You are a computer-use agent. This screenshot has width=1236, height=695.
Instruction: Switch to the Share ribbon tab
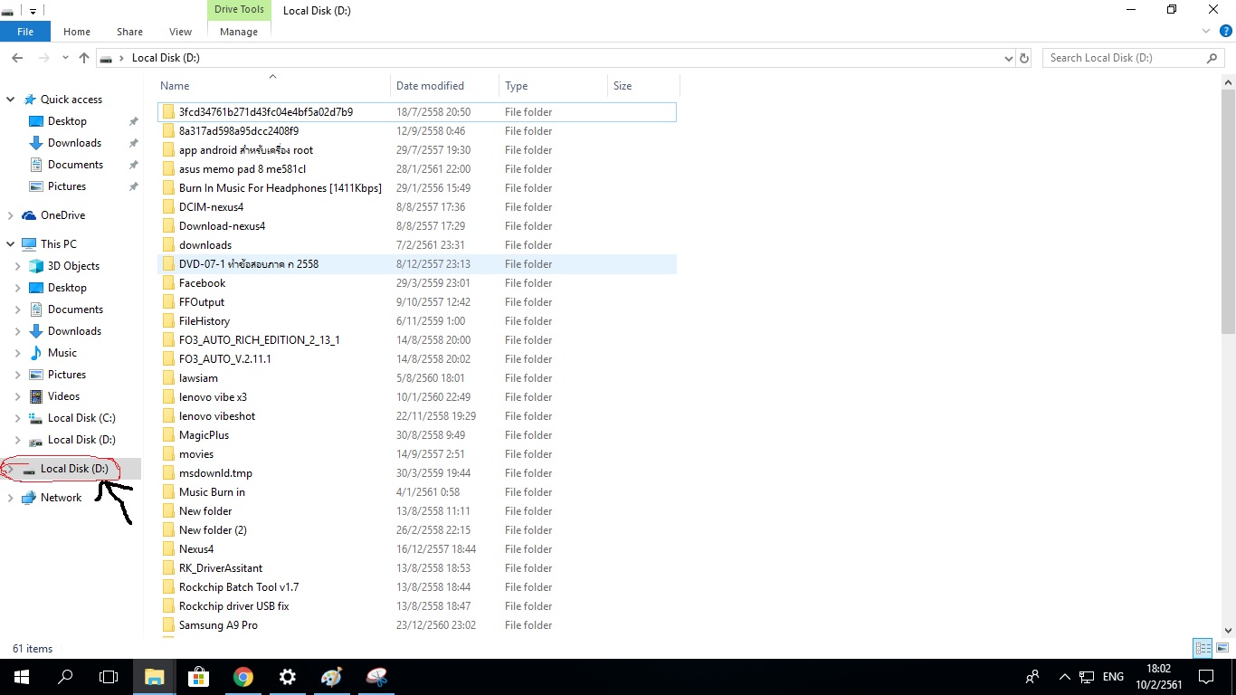129,32
